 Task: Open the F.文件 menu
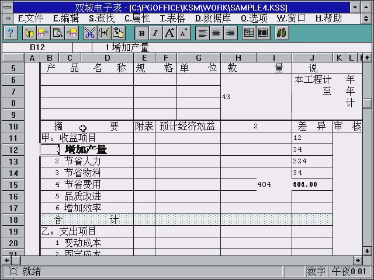(x=30, y=19)
